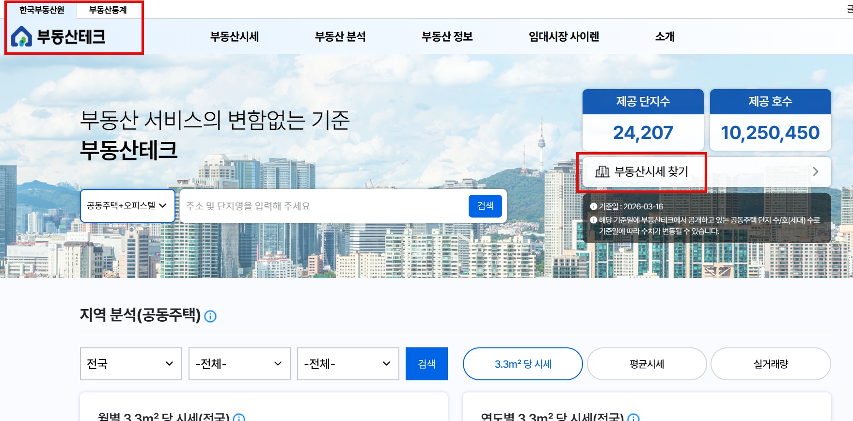Click the 부동산테크 bold headline text

point(129,150)
